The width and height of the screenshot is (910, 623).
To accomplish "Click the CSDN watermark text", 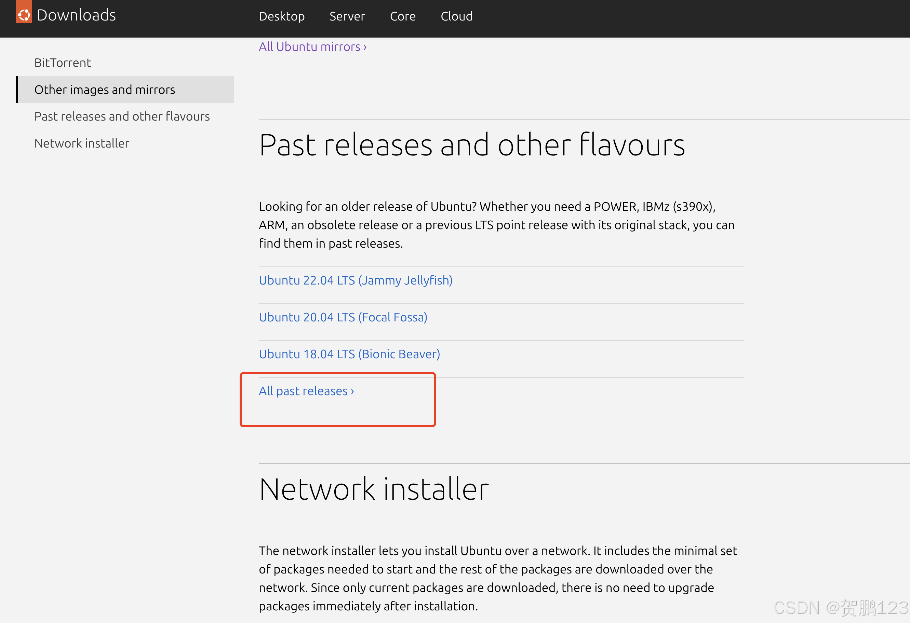I will tap(841, 608).
